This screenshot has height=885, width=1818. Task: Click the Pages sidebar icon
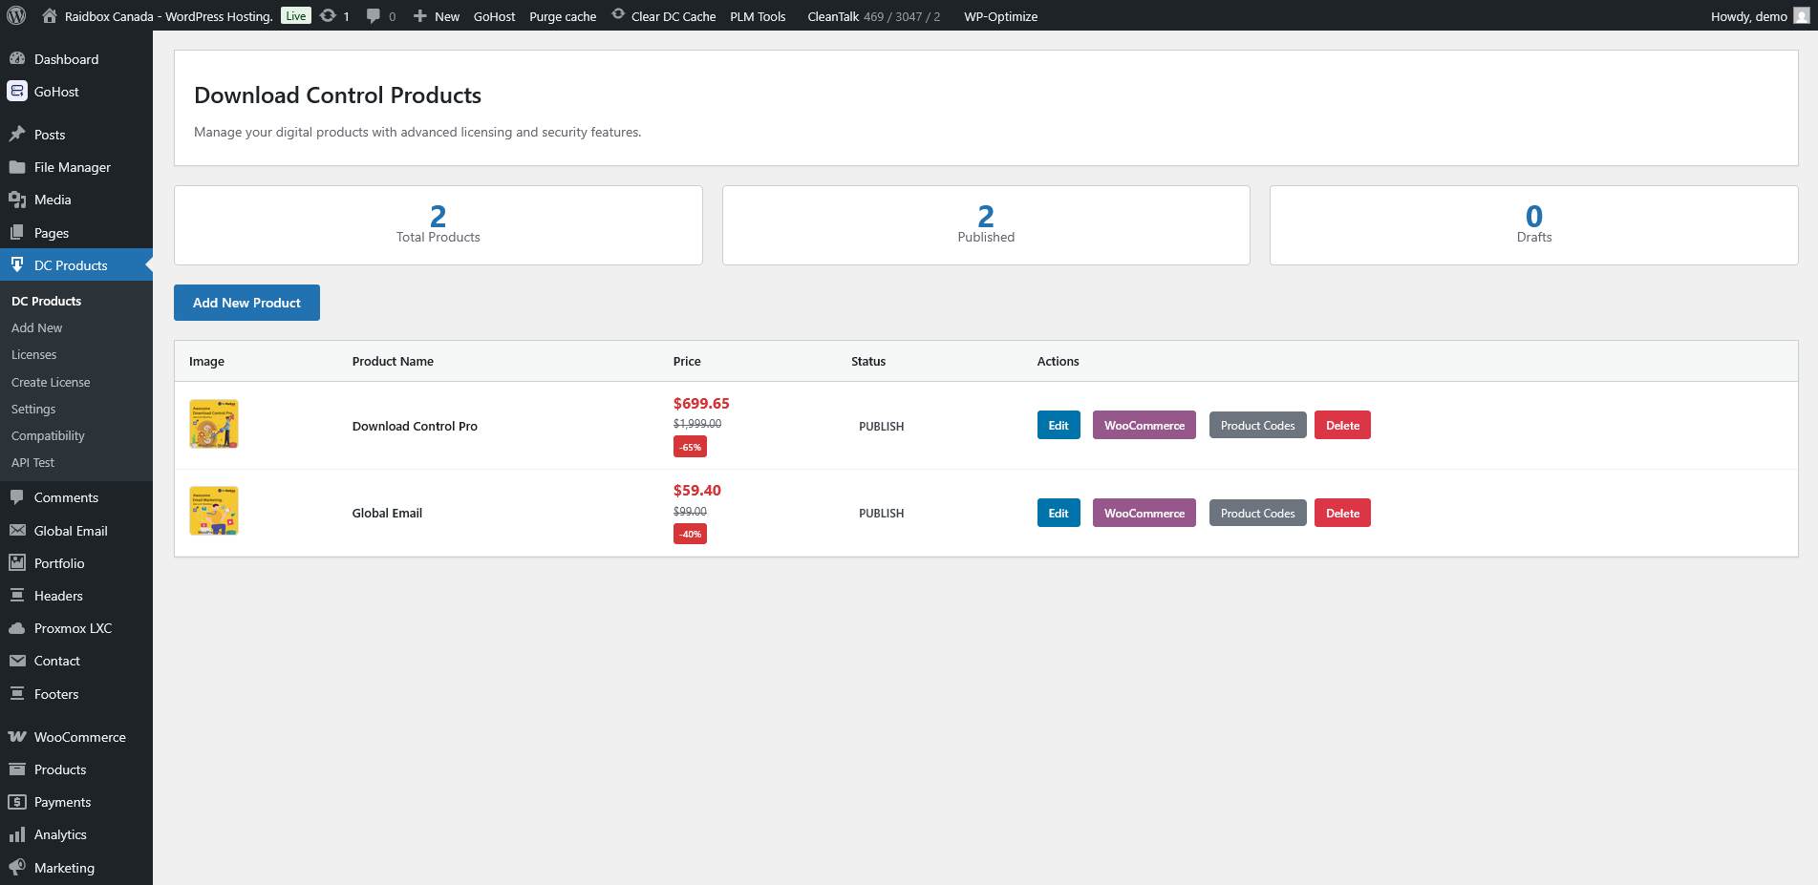tap(17, 232)
